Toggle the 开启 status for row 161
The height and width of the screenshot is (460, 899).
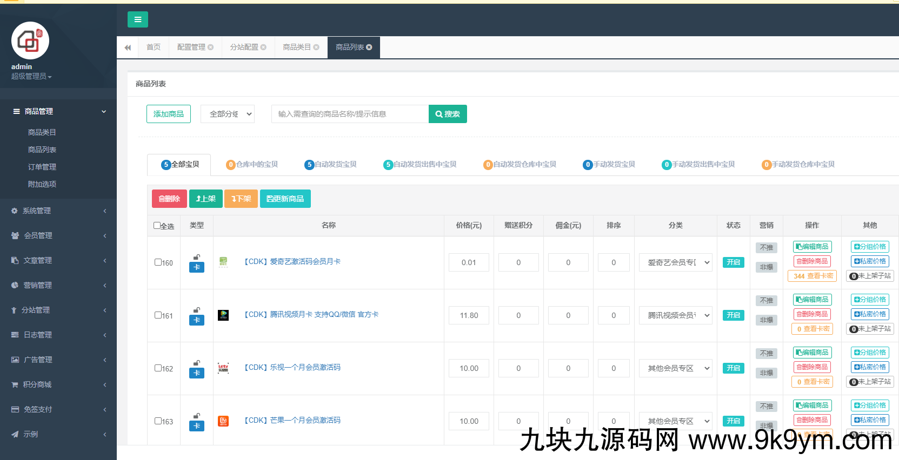click(x=734, y=315)
